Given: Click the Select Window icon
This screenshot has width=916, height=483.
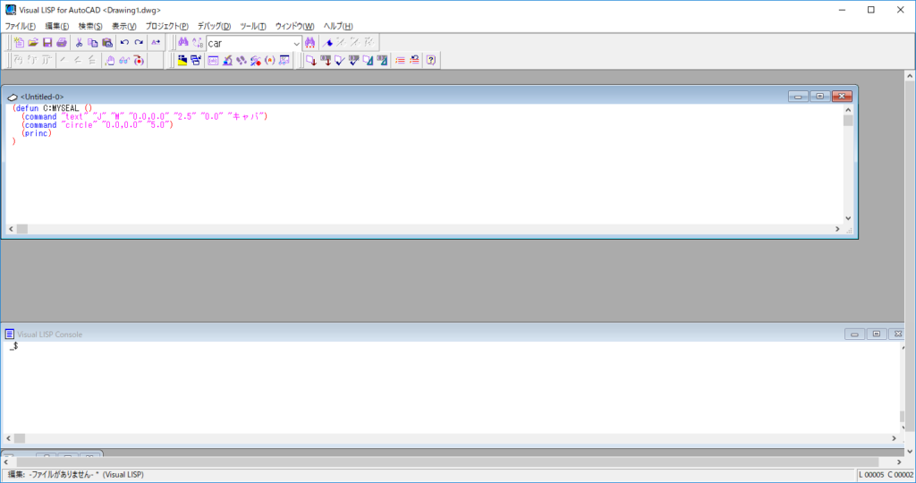Looking at the screenshot, I should coord(196,60).
